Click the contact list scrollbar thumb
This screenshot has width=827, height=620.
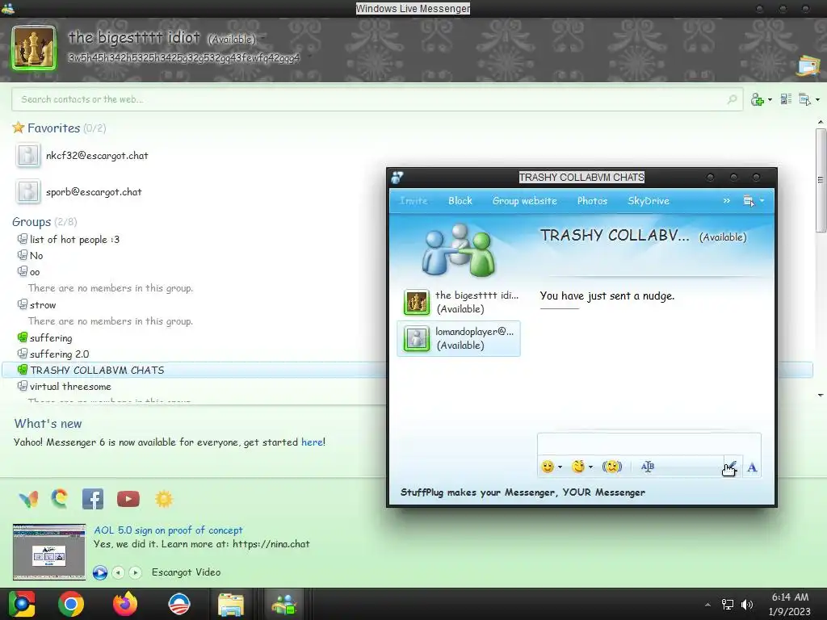[x=821, y=179]
